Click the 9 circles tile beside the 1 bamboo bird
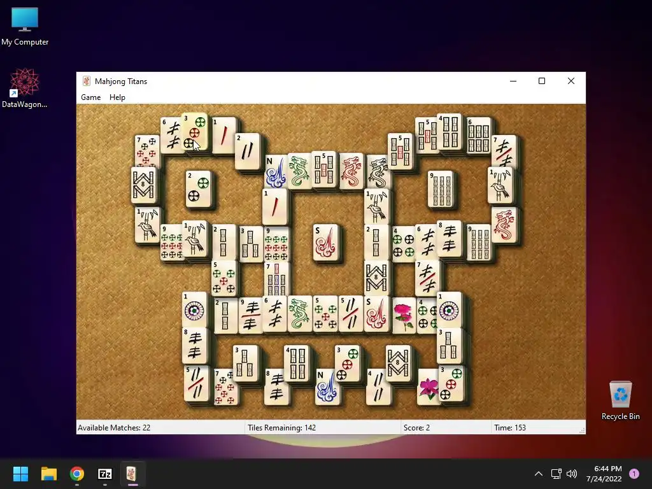 coord(171,243)
